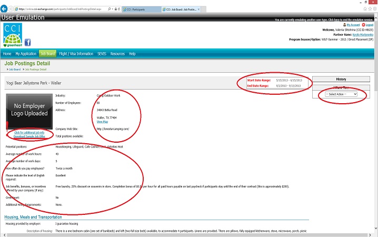Click the History panel header
378x237 pixels.
(x=341, y=79)
